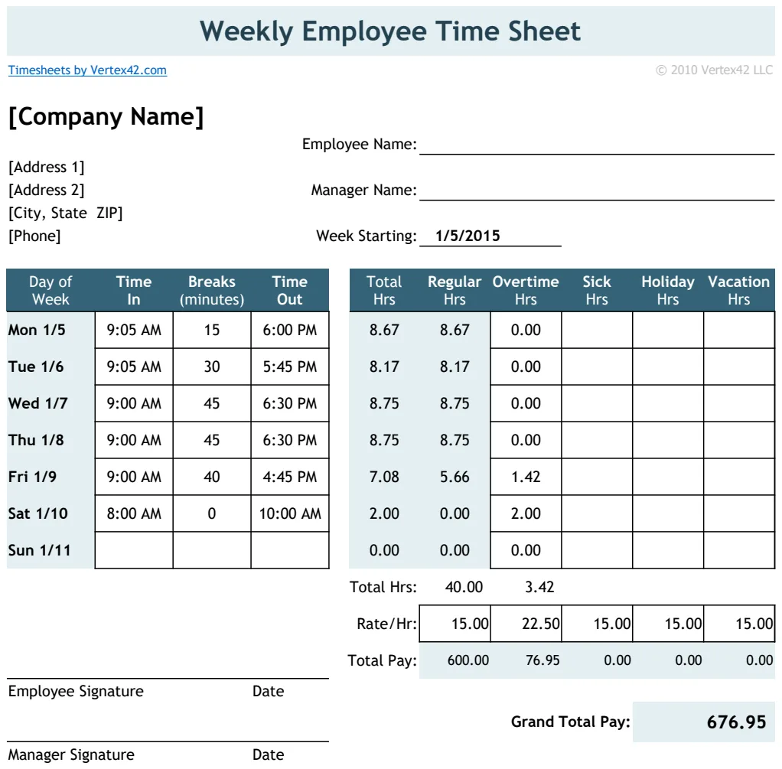Click Breaks value 0 for Saturday
782x769 pixels.
tap(212, 513)
